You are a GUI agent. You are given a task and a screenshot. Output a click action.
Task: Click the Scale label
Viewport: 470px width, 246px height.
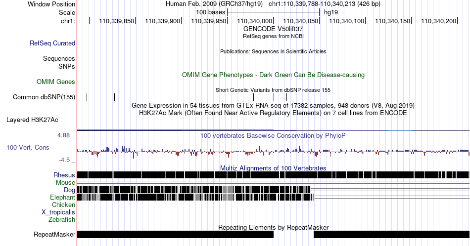pos(67,12)
